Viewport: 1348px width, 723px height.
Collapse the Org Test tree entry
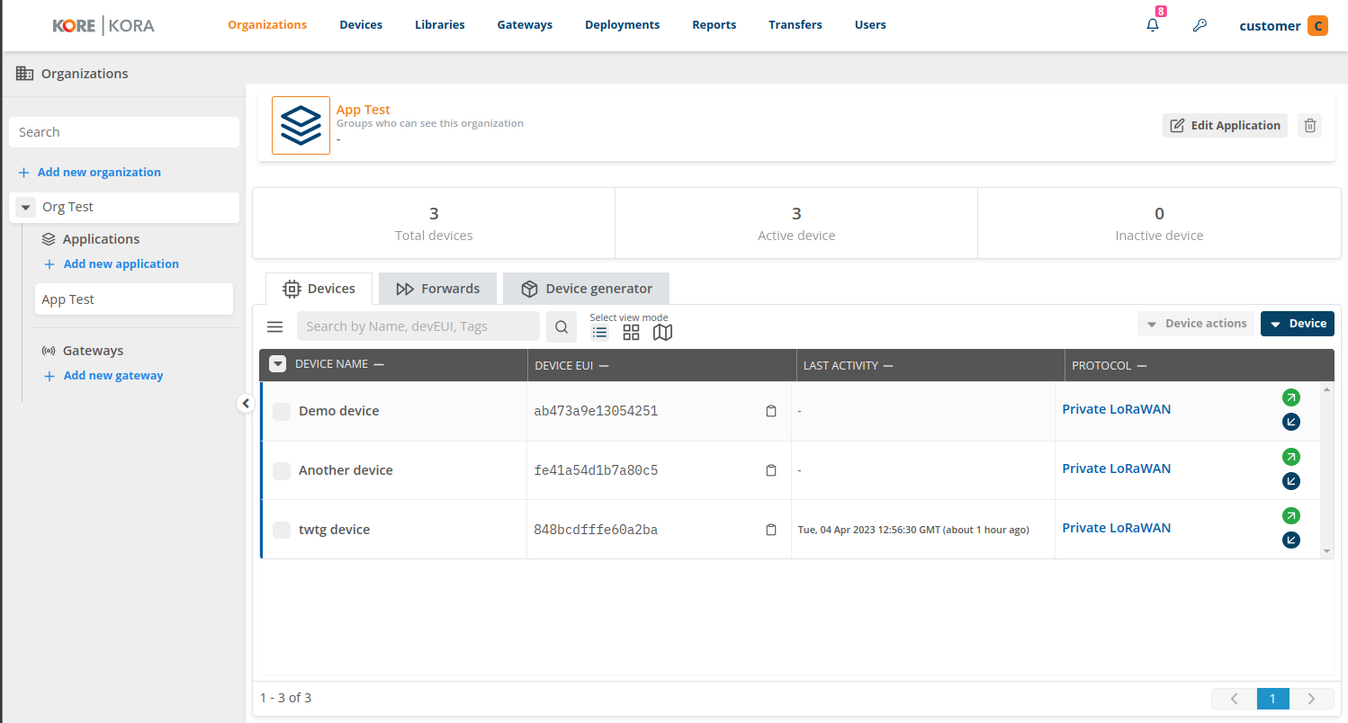point(25,207)
